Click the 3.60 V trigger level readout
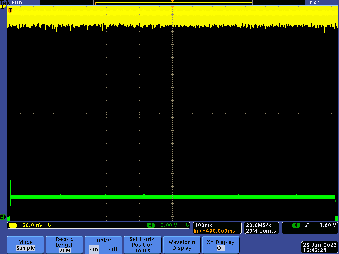 point(327,225)
